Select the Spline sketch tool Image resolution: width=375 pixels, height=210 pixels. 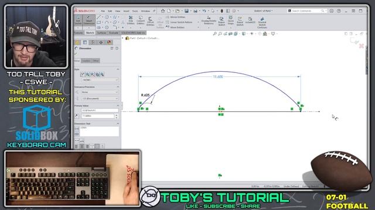(115, 17)
